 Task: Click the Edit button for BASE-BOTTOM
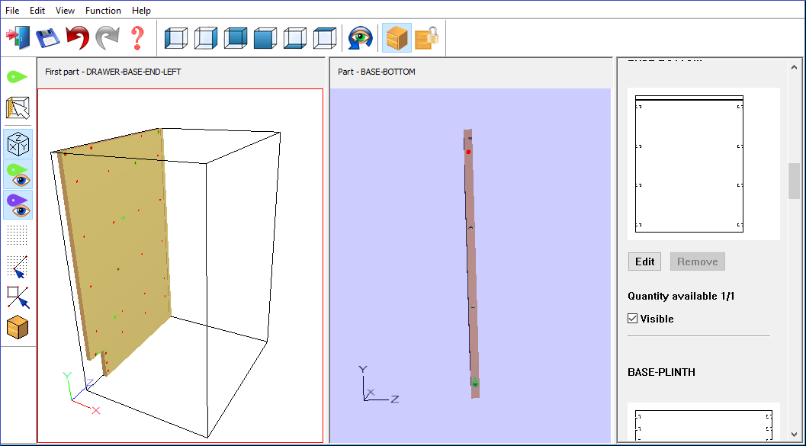(x=644, y=262)
